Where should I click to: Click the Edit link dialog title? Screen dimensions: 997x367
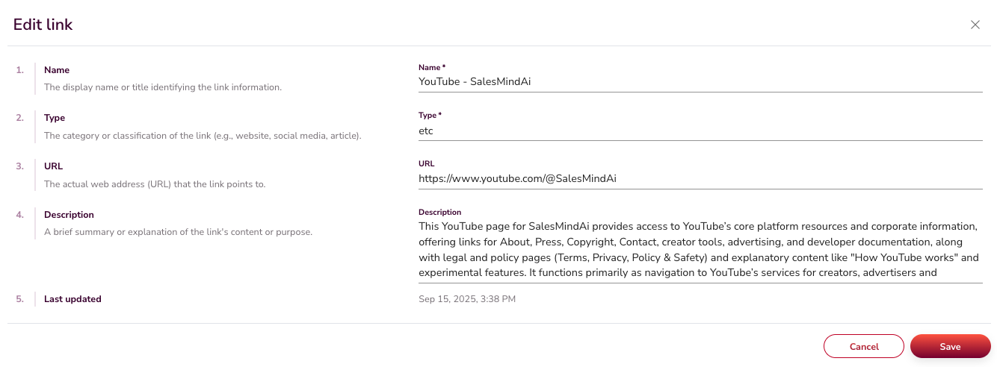pyautogui.click(x=43, y=25)
